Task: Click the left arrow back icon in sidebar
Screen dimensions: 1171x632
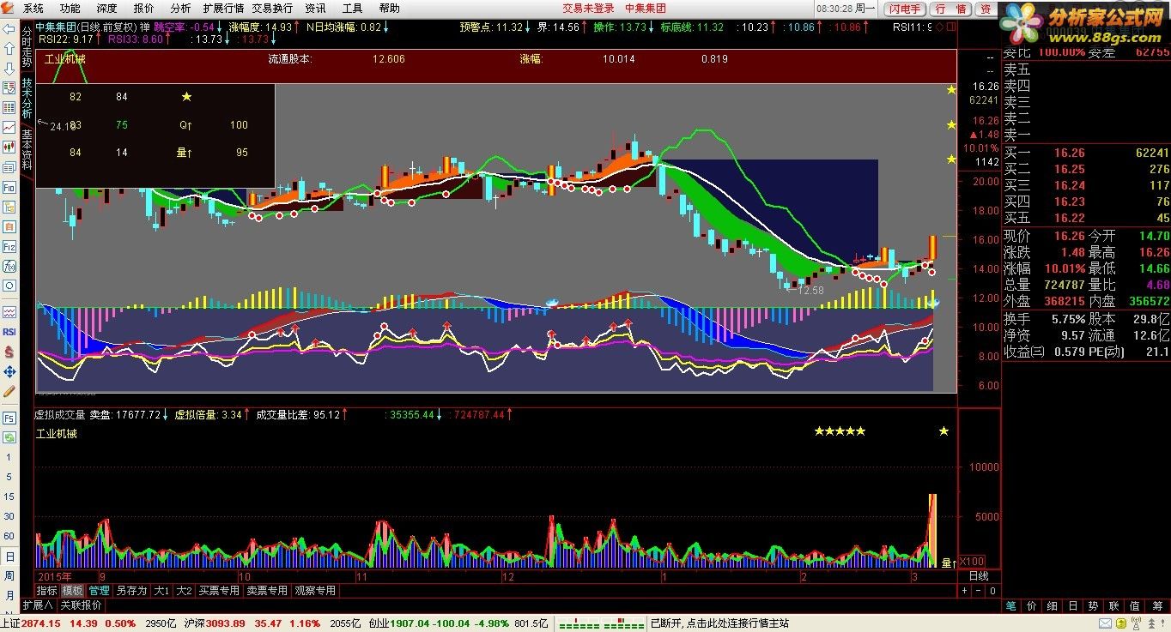Action: coord(9,28)
